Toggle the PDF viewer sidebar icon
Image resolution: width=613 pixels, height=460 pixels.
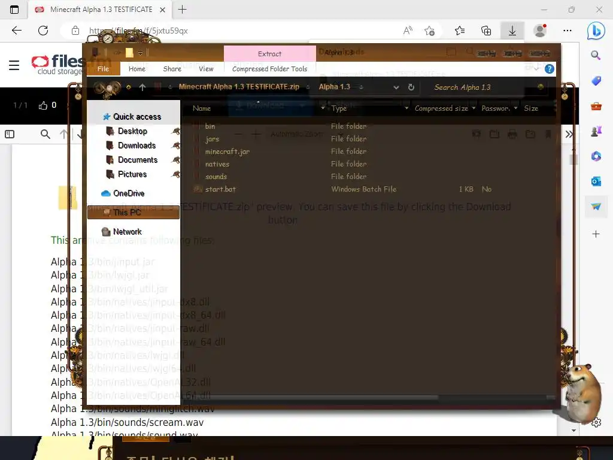[10, 134]
